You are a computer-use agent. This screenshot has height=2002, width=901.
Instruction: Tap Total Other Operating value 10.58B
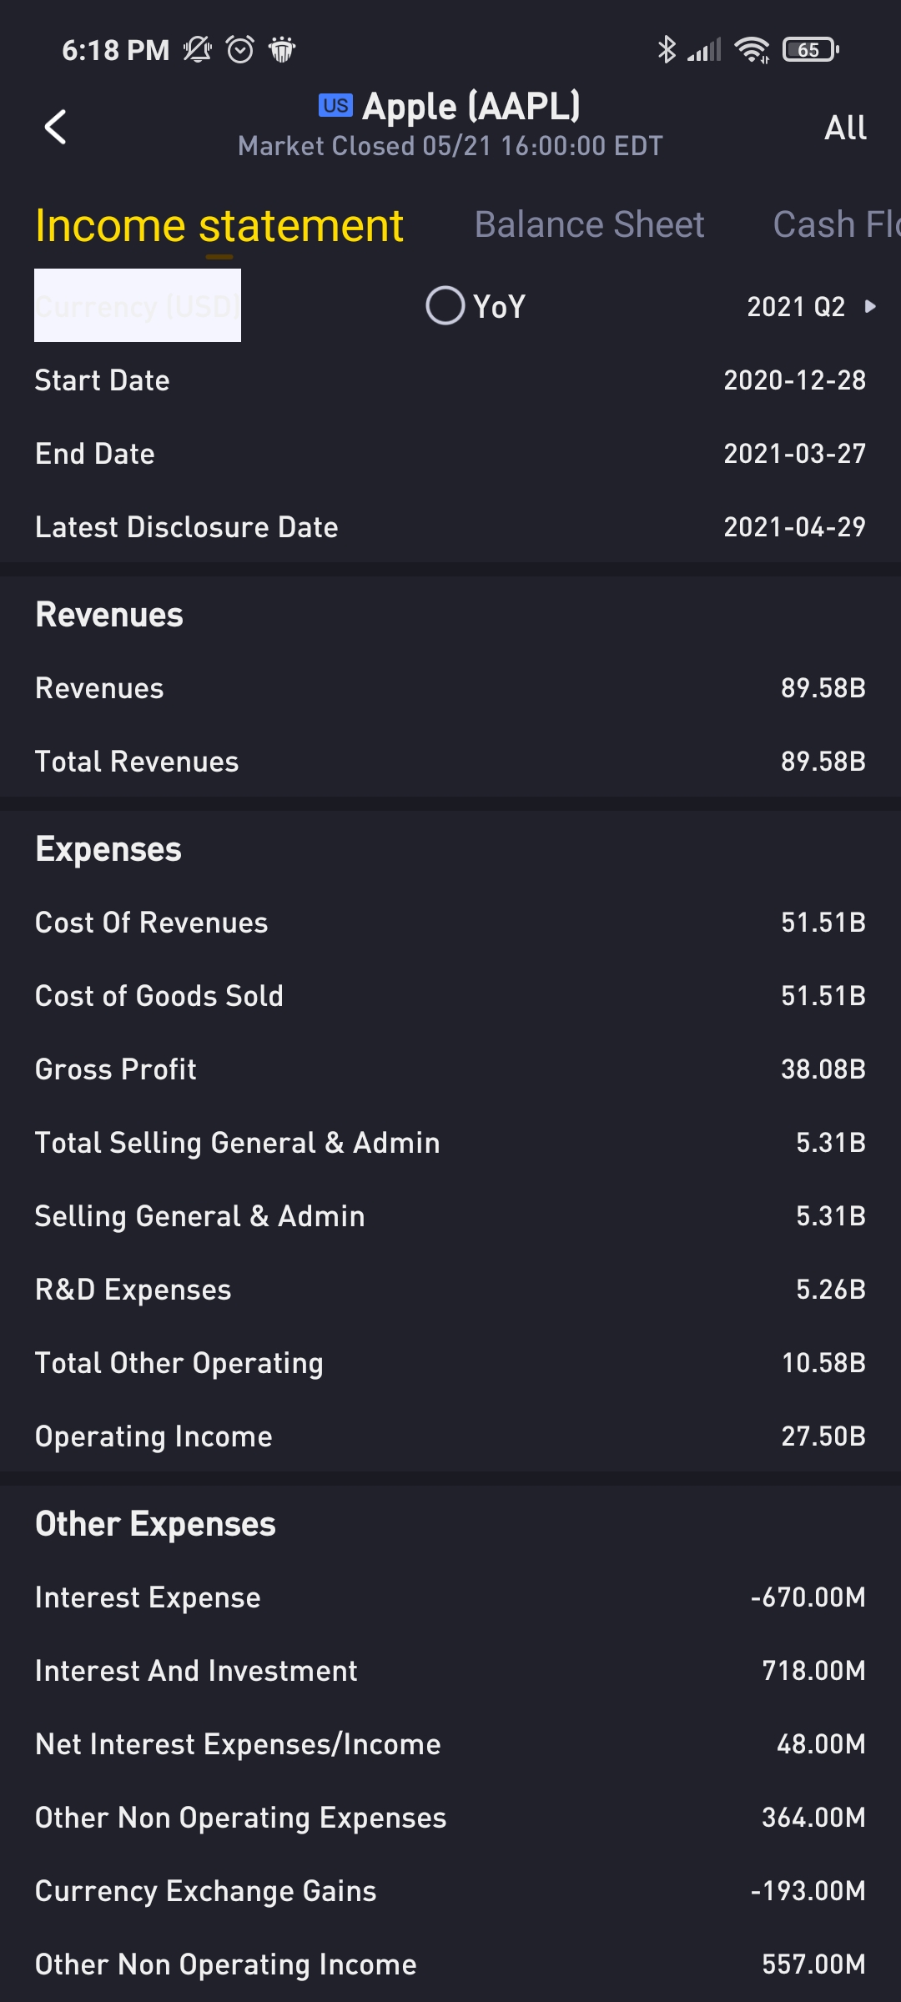pyautogui.click(x=823, y=1363)
